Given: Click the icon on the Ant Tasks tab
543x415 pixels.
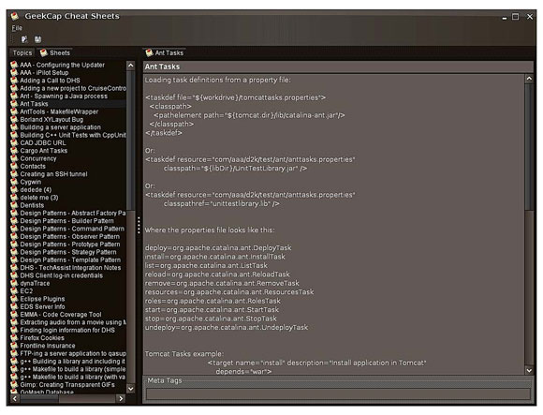Looking at the screenshot, I should tap(149, 52).
